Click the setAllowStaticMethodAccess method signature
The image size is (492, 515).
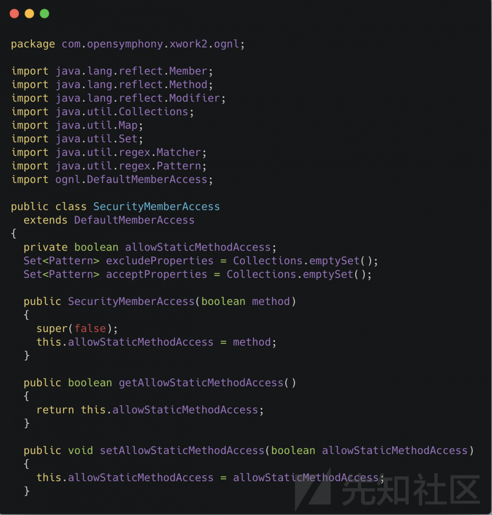pos(248,450)
